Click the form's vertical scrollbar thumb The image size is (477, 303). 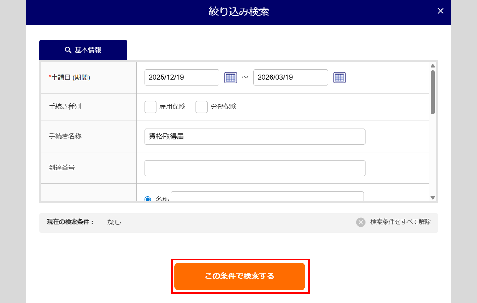[433, 92]
